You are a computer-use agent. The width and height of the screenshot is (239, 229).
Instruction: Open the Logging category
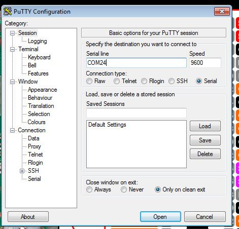pyautogui.click(x=38, y=41)
